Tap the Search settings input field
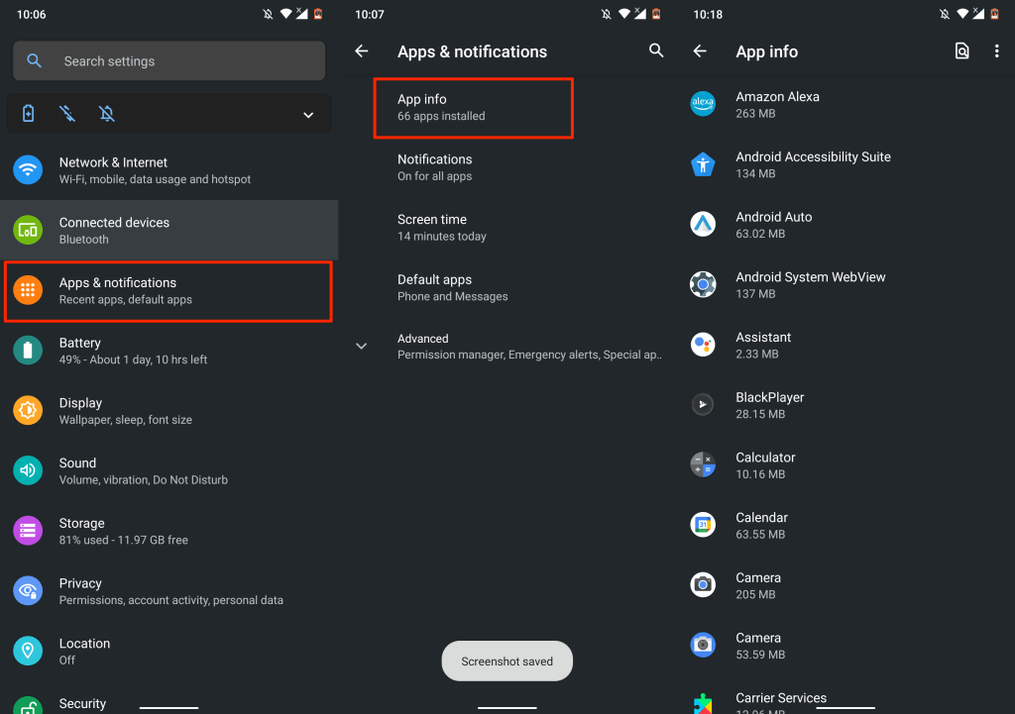1015x714 pixels. 169,60
